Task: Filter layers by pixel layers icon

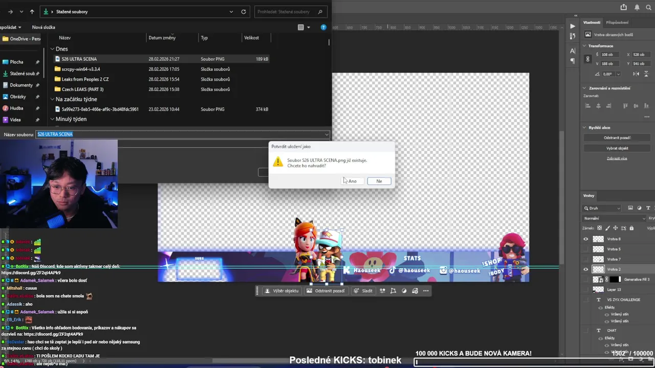Action: [x=630, y=208]
